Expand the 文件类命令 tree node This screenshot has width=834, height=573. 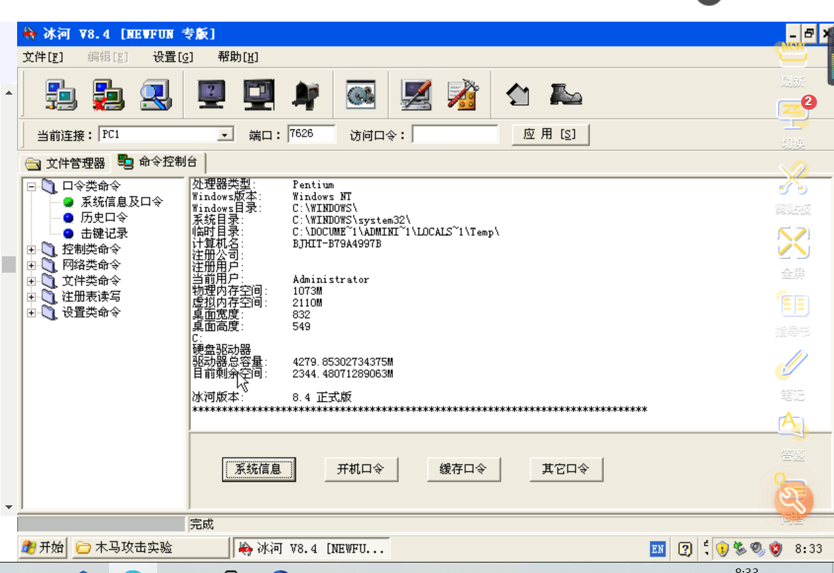[32, 281]
